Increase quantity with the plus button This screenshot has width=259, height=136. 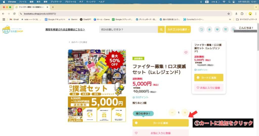click(185, 112)
